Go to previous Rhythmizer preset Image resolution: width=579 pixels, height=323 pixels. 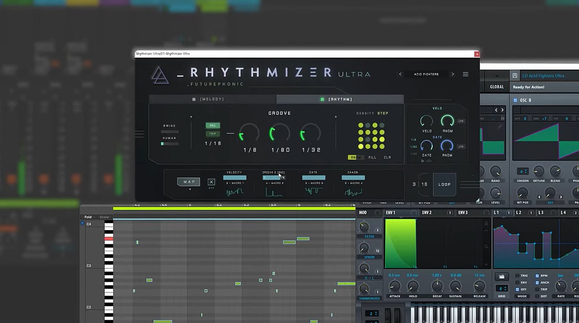pyautogui.click(x=400, y=74)
